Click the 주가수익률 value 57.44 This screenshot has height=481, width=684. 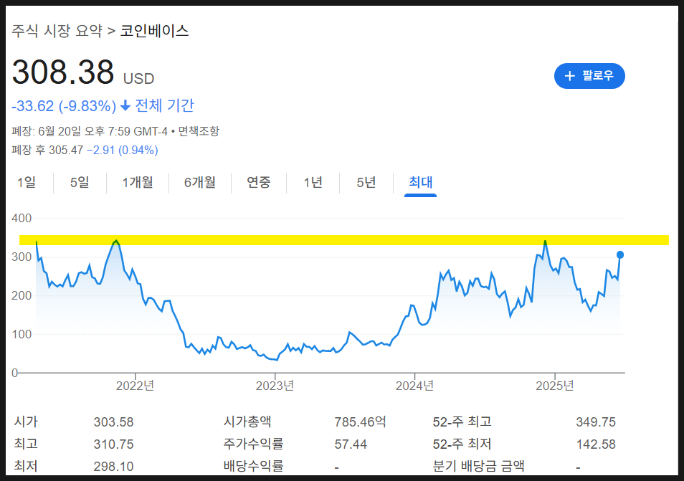[x=351, y=444]
